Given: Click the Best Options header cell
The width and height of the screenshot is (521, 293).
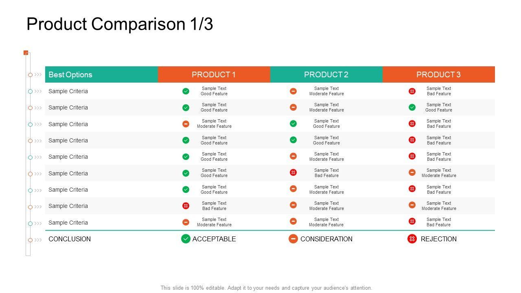Looking at the screenshot, I should (101, 74).
